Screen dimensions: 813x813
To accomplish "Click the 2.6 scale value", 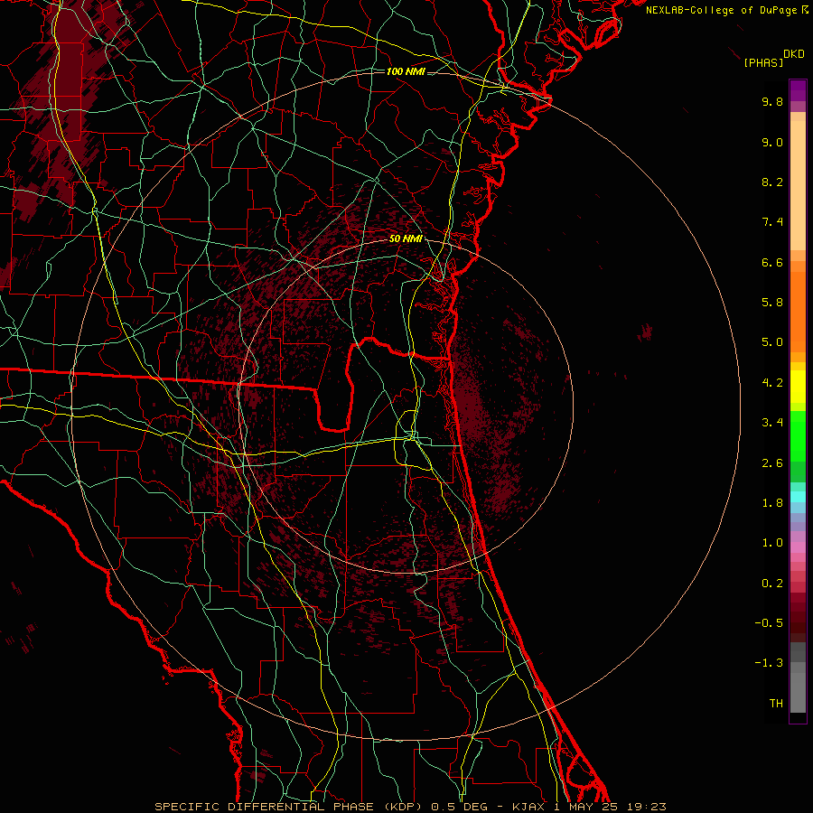I will pos(772,463).
